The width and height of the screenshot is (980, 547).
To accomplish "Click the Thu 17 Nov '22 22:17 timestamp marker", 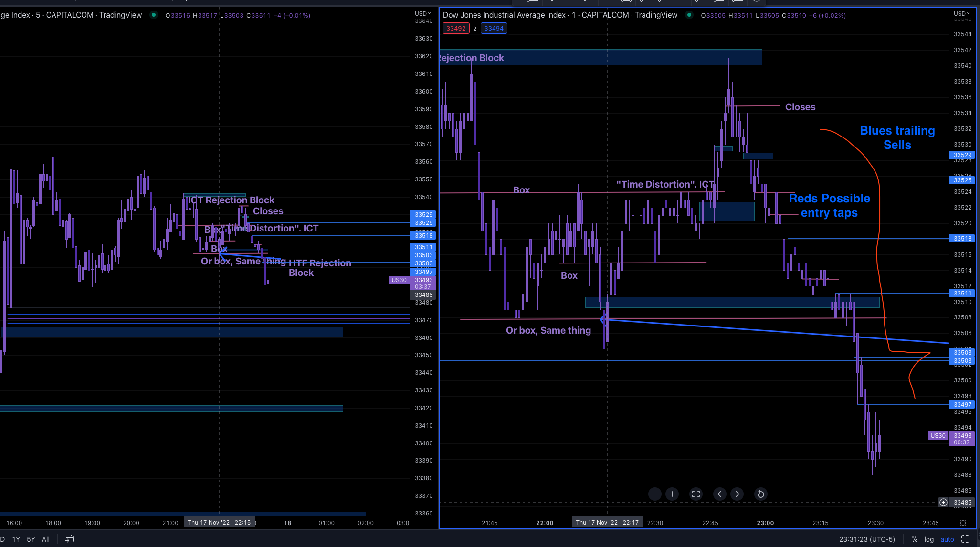I will (x=607, y=522).
